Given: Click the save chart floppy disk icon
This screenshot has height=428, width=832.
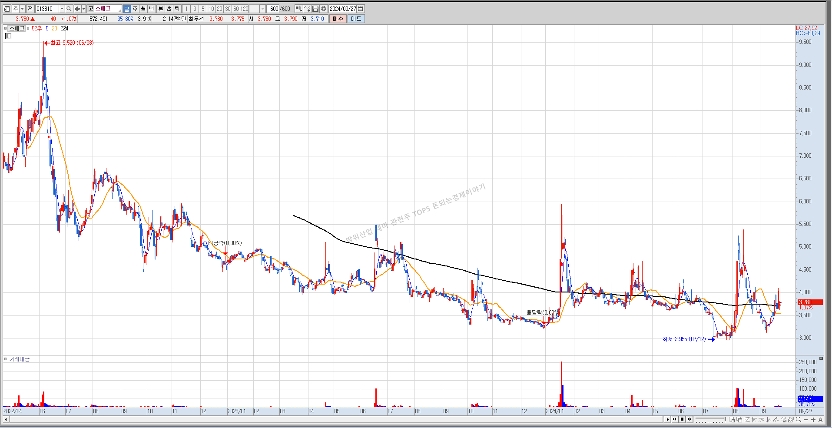Looking at the screenshot, I should (316, 9).
